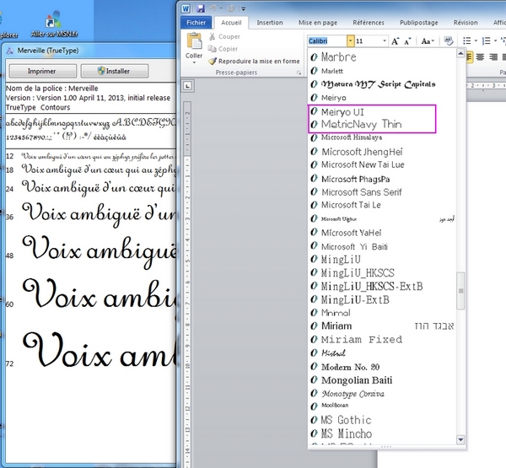Select the Microsoft PhagsPa font
Screen dimensions: 506x468
pyautogui.click(x=382, y=179)
